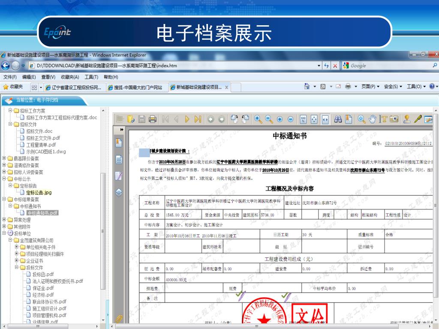Go to first page in PDF viewer
The width and height of the screenshot is (439, 329).
(165, 120)
